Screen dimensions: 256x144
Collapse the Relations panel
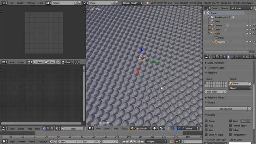pos(211,73)
